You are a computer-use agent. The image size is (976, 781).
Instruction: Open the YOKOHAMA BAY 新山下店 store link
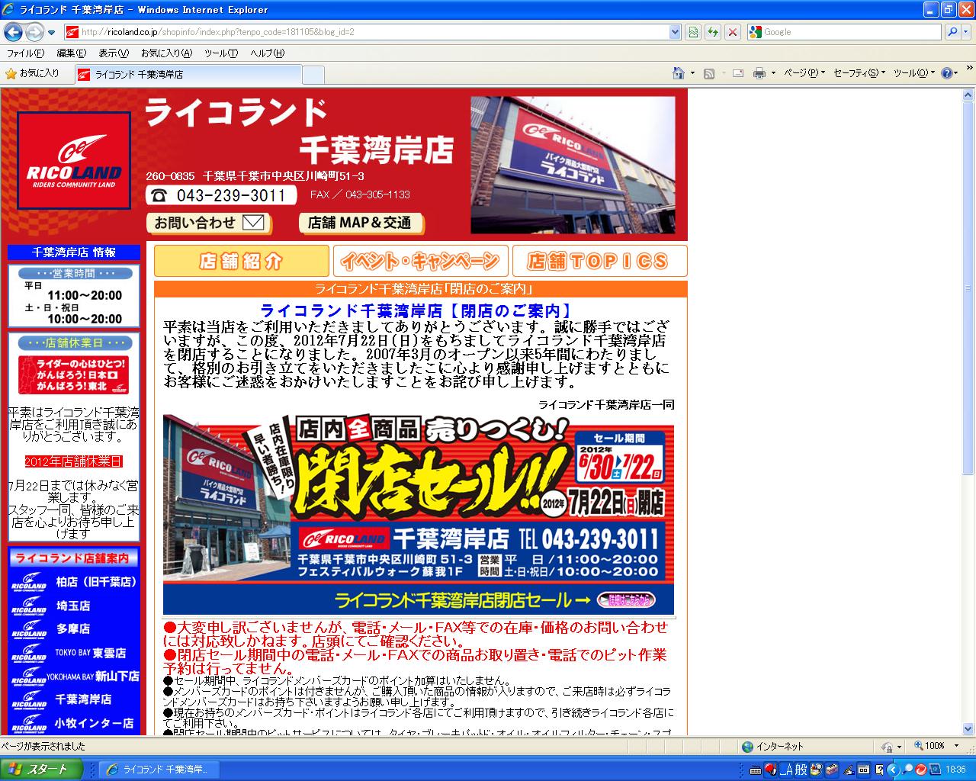click(x=74, y=676)
